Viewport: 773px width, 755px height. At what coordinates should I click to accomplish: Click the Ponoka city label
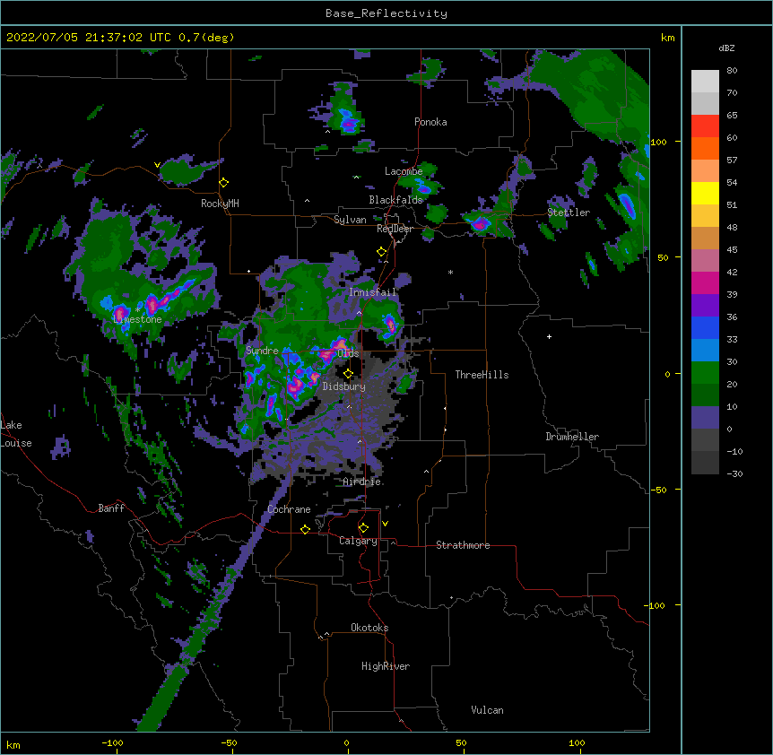[x=430, y=122]
